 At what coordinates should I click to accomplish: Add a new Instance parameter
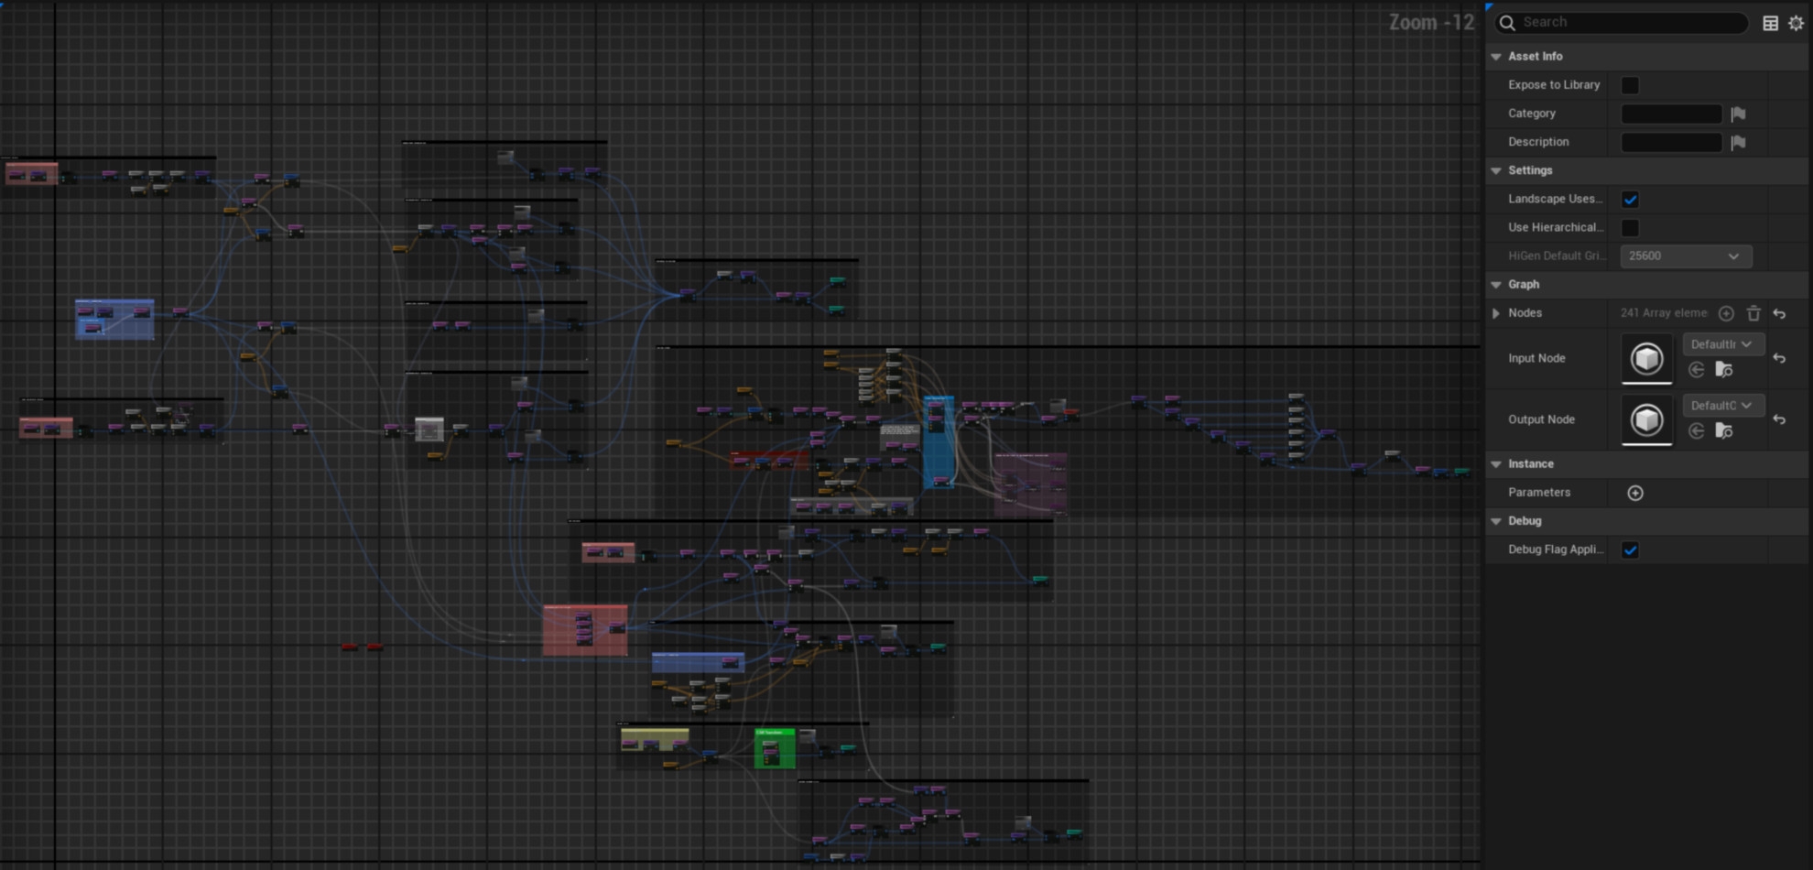coord(1635,493)
